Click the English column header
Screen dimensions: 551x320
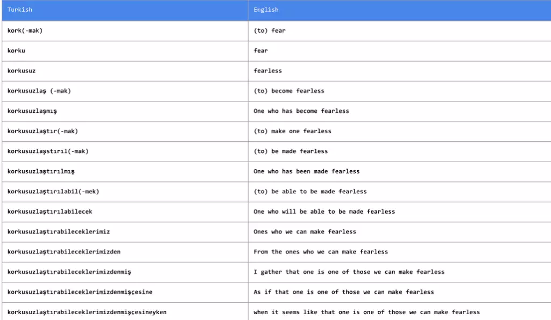pos(400,10)
